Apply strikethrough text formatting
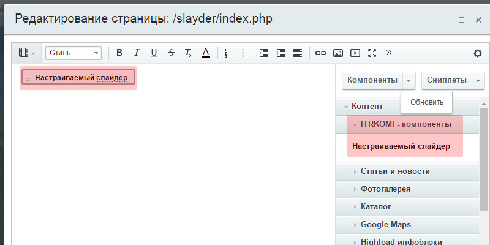This screenshot has width=490, height=245. pyautogui.click(x=171, y=53)
